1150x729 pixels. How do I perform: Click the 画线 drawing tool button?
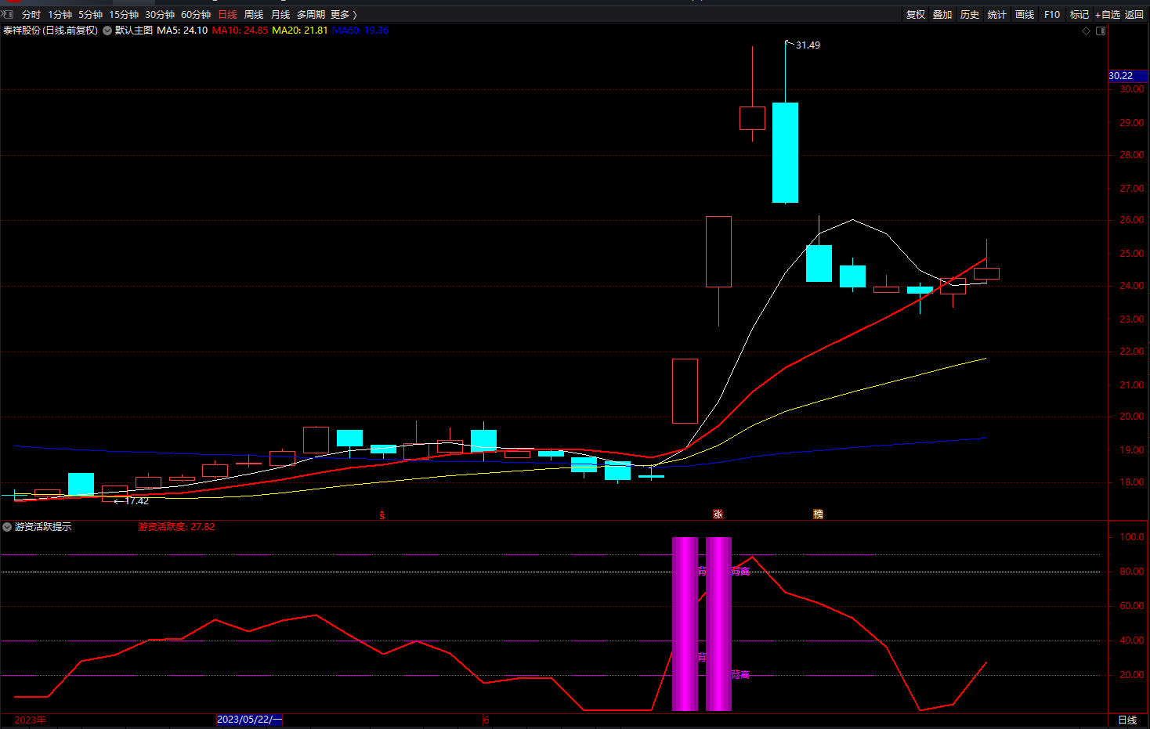[x=1025, y=15]
